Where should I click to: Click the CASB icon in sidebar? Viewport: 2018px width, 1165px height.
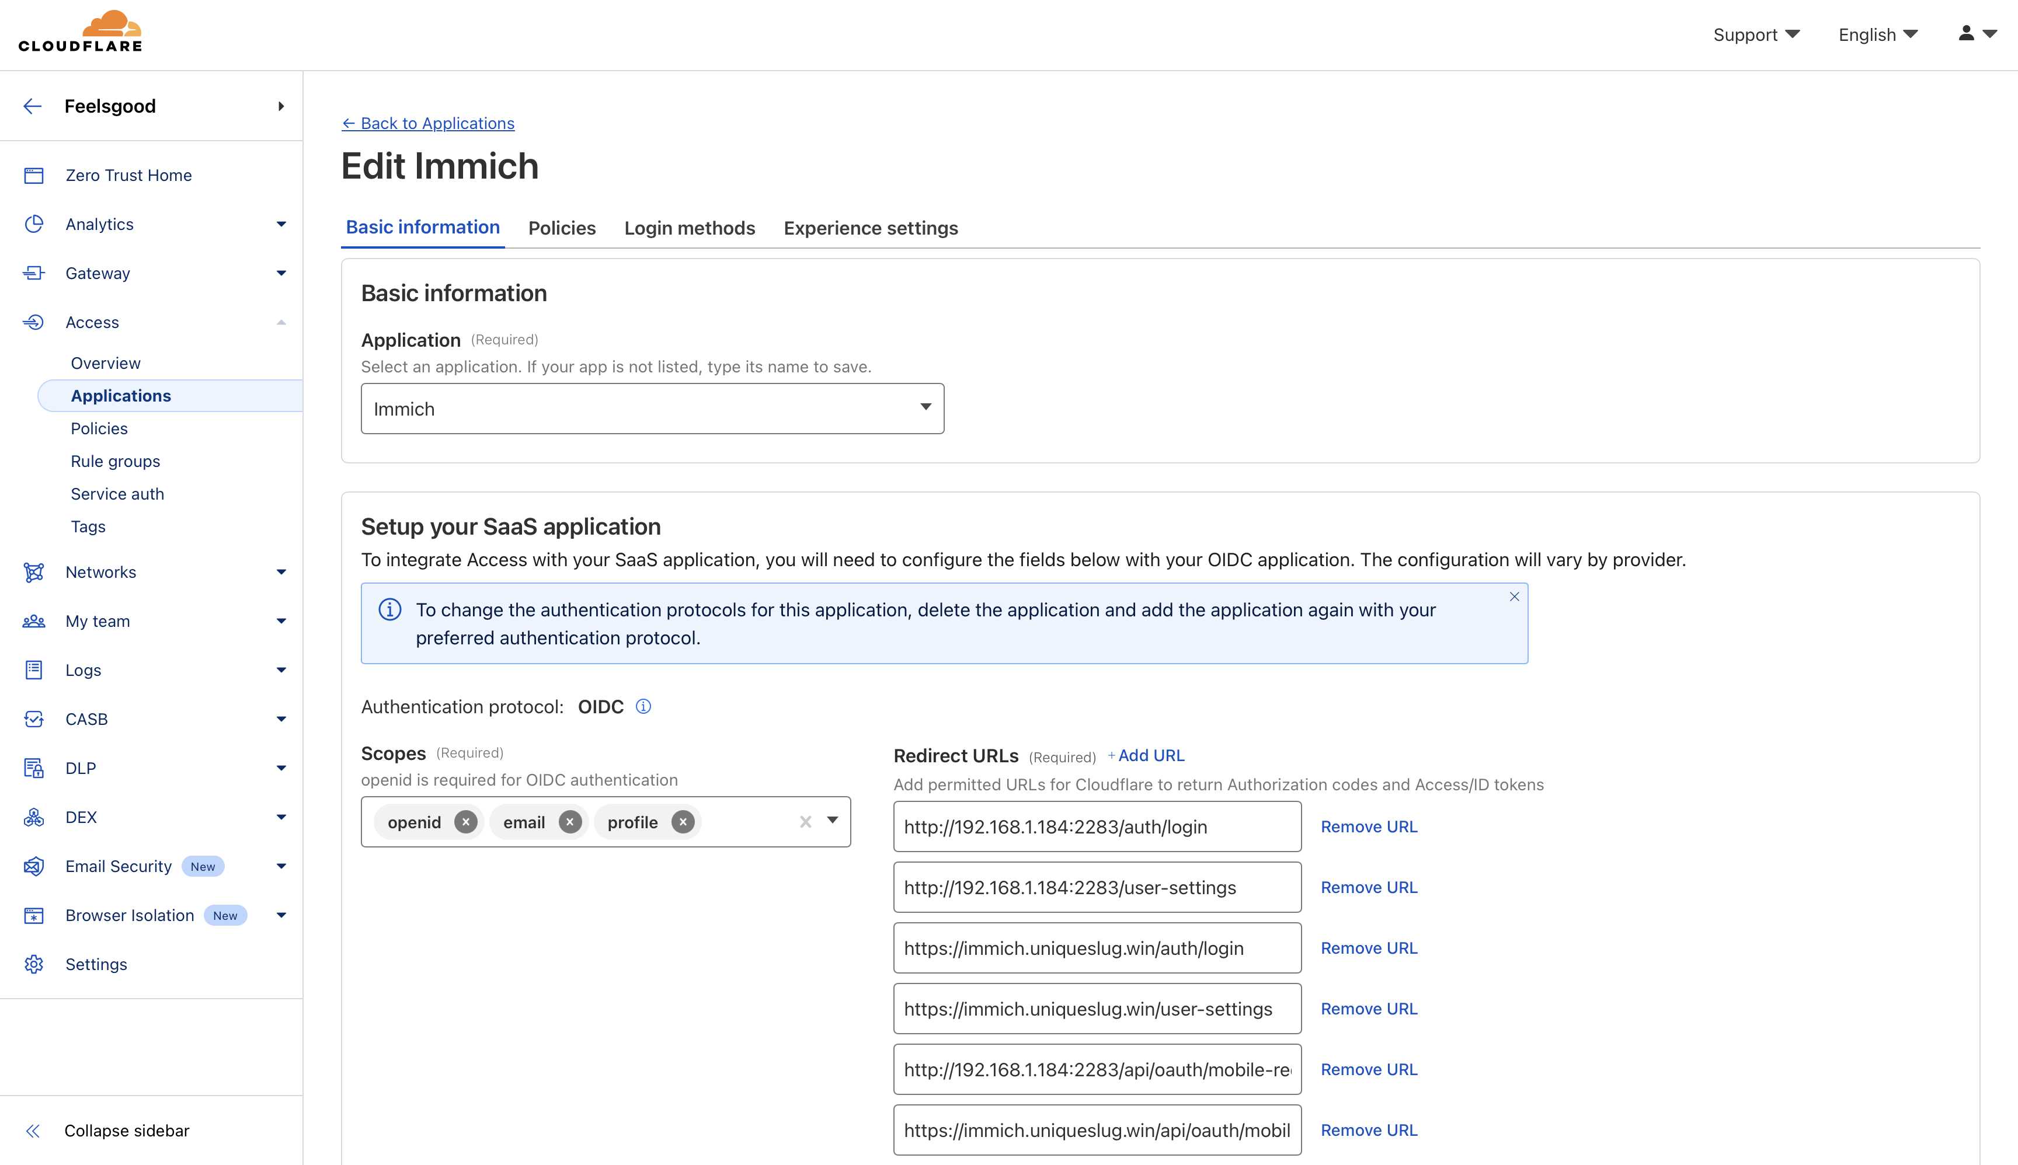point(34,719)
